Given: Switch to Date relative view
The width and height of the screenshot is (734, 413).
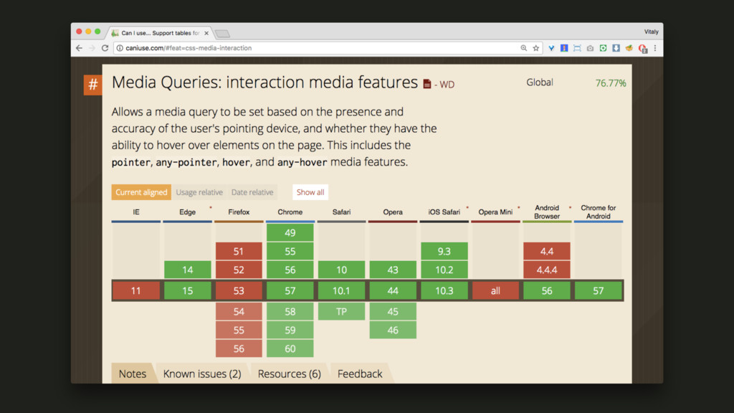Looking at the screenshot, I should 252,192.
